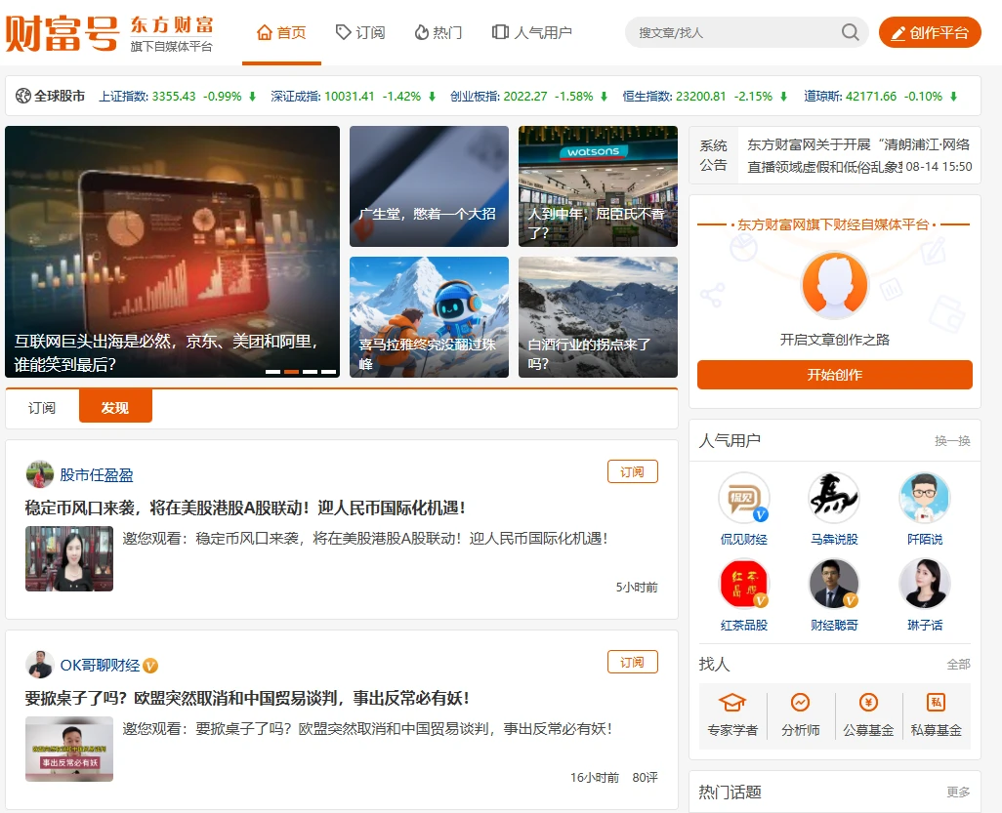Viewport: 1002px width, 813px height.
Task: Subscribe to OK哥聊财经
Action: click(x=632, y=663)
